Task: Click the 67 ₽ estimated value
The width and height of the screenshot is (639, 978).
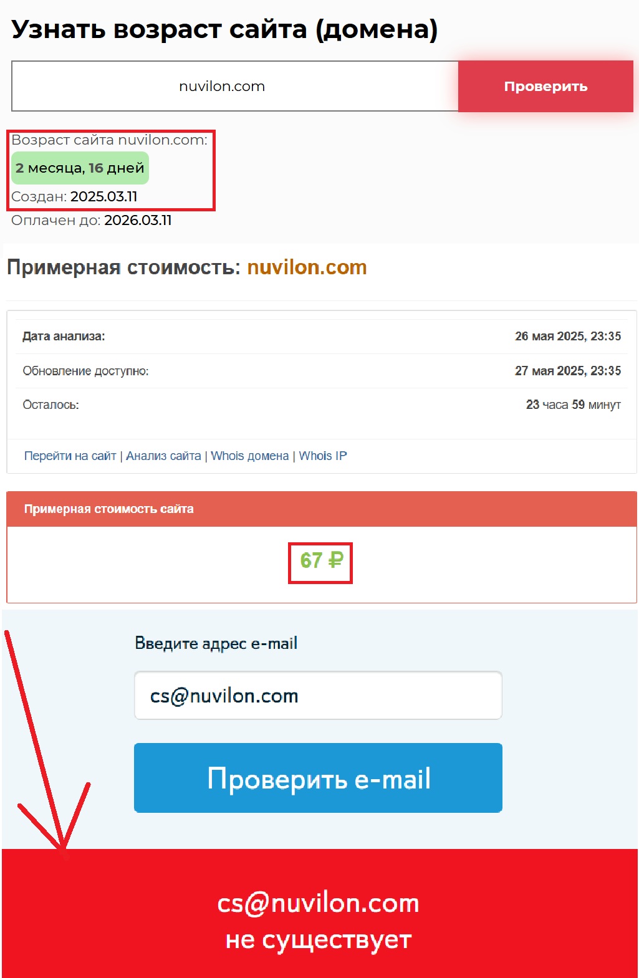Action: [x=321, y=560]
